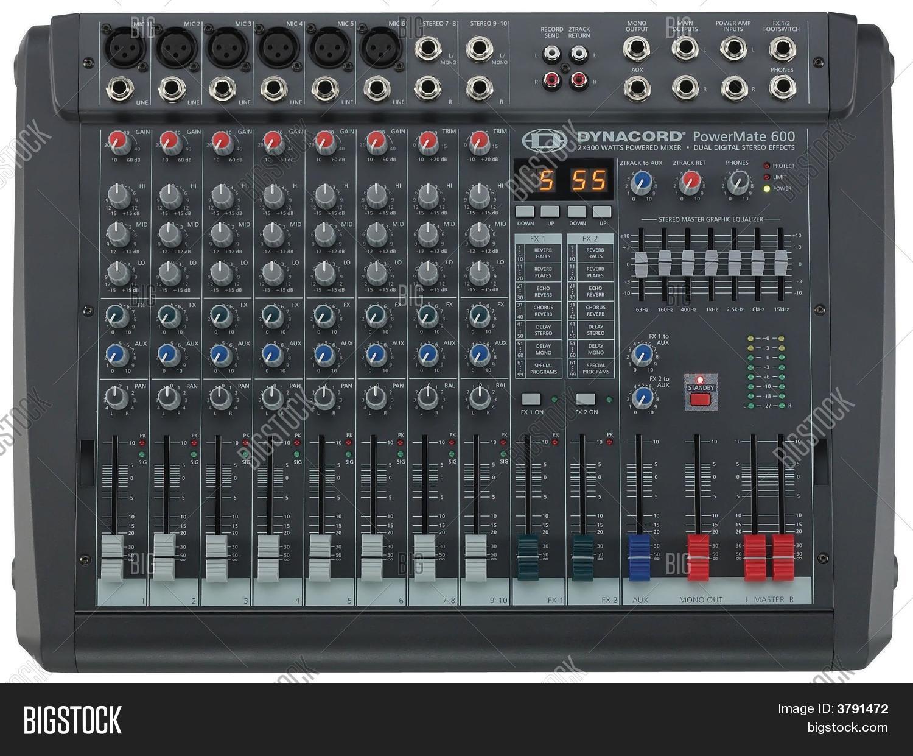Click the 63Hz graphic equalizer slider
913x756 pixels.
click(x=641, y=264)
